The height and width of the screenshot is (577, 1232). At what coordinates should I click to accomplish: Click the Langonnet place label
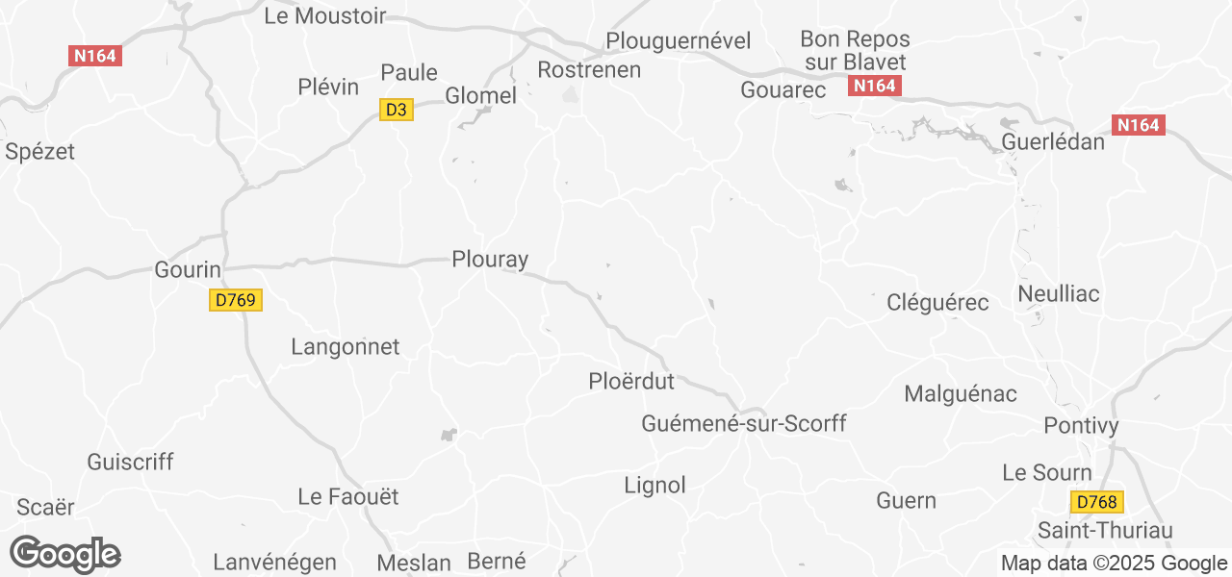(x=346, y=347)
